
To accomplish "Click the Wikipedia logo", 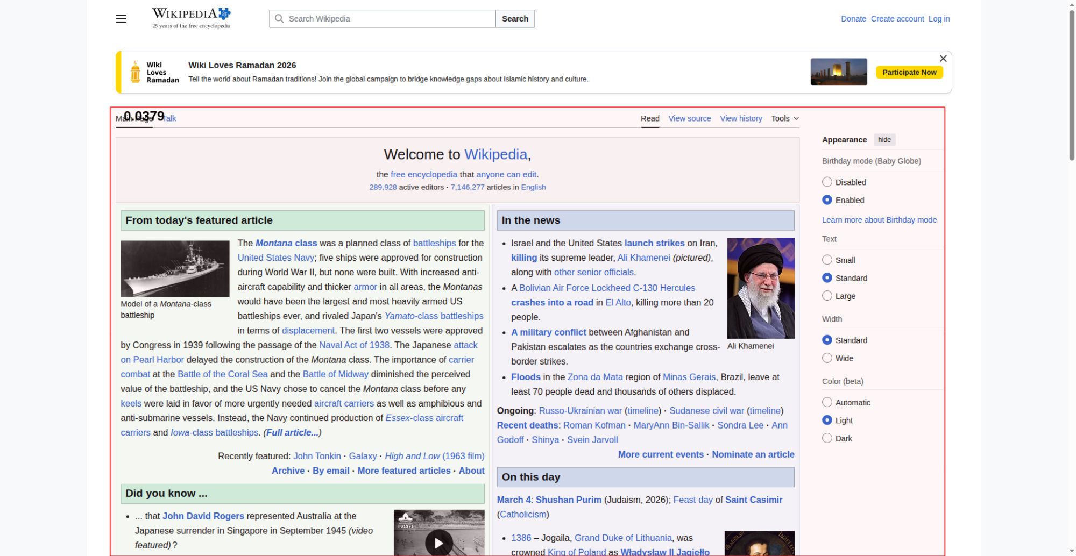I will pyautogui.click(x=191, y=18).
